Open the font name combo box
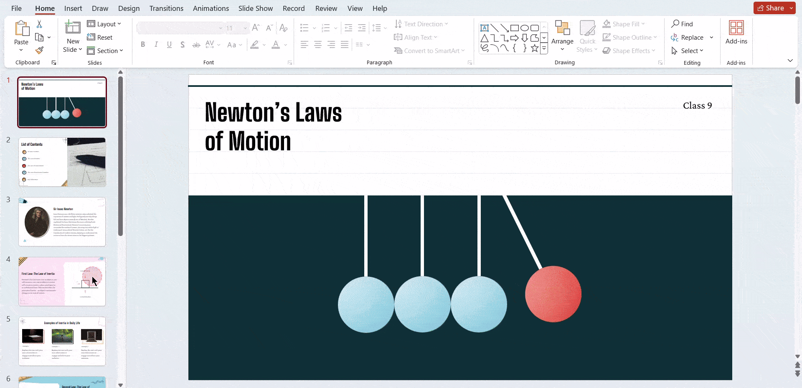 [180, 28]
